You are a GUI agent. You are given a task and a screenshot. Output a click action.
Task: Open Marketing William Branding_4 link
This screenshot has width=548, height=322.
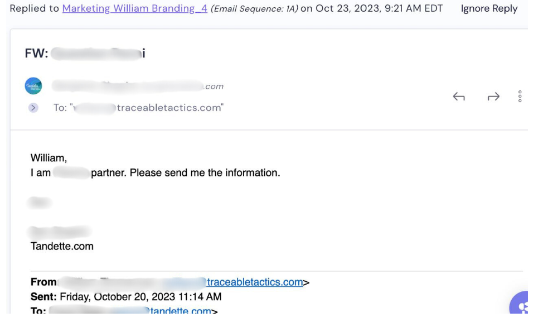(134, 8)
